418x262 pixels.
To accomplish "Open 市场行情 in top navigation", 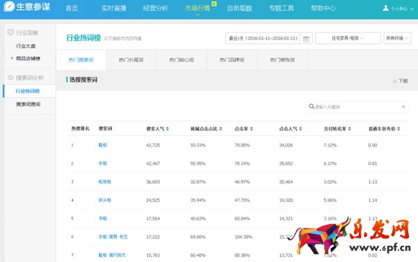I will click(198, 8).
